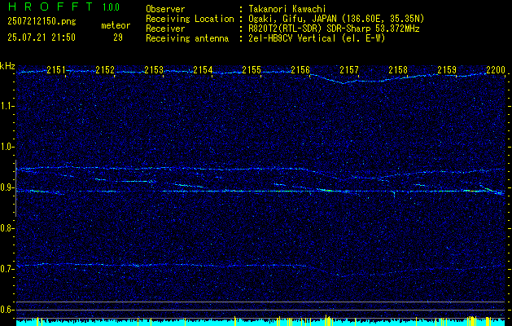512x326 pixels.
Task: Click the 2158 time marker
Action: click(398, 69)
